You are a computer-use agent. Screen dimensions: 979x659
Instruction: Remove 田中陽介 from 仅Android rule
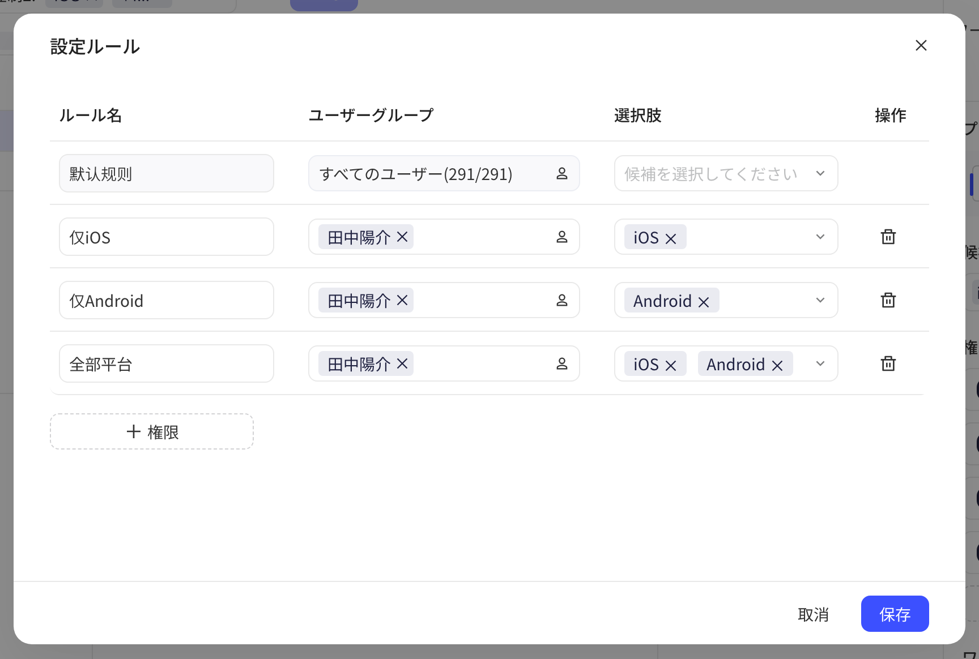point(402,300)
